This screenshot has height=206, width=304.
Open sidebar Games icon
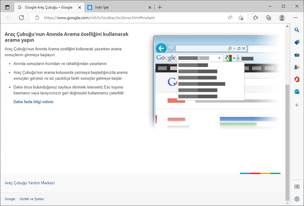(297, 67)
